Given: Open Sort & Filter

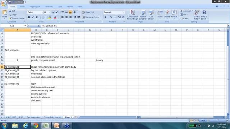Looking at the screenshot, I should click(x=197, y=15).
